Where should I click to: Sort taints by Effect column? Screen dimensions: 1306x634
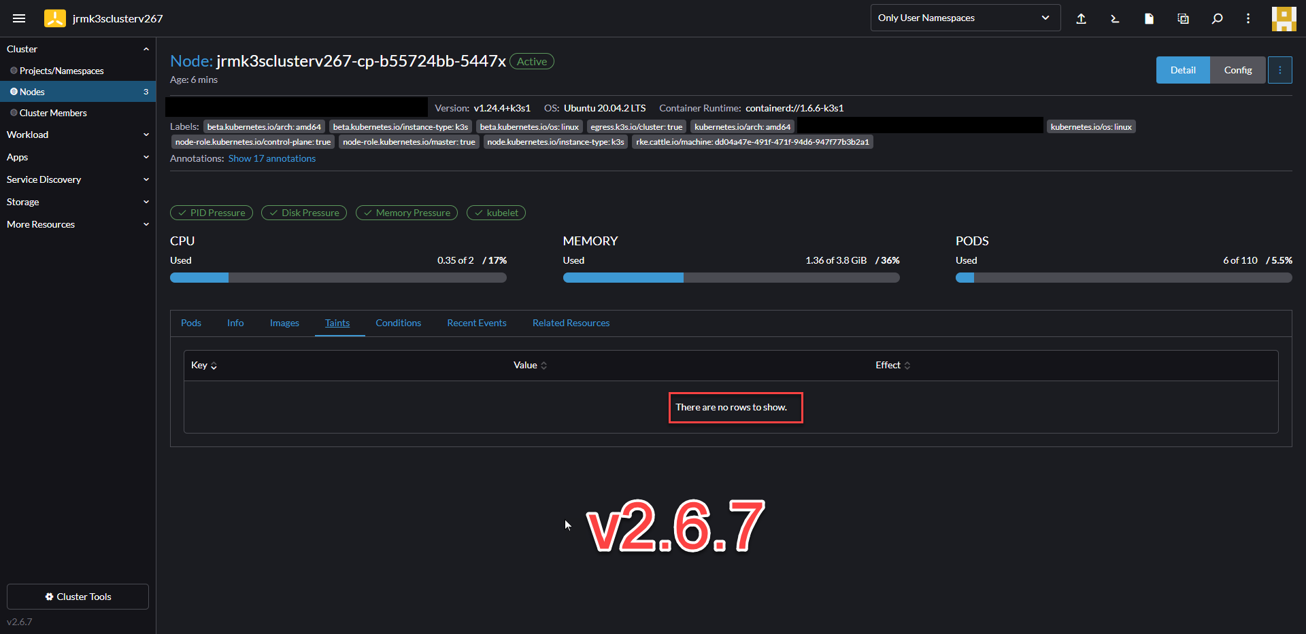pyautogui.click(x=892, y=365)
